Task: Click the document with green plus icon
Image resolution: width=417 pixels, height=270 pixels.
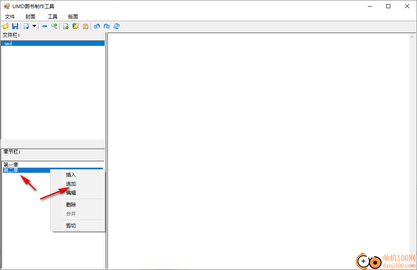Action: click(66, 26)
